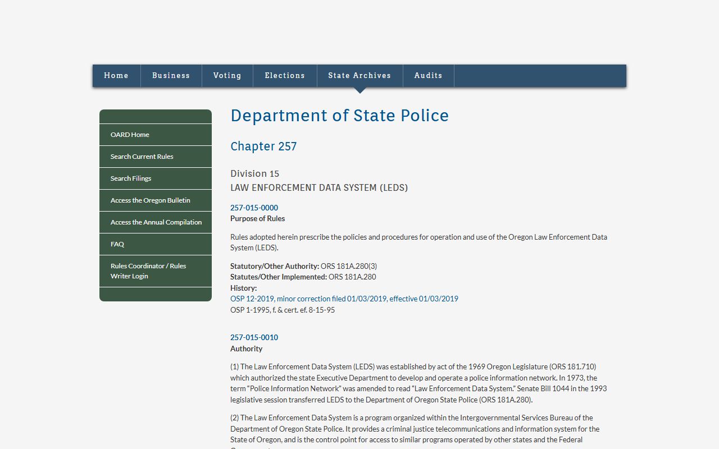
Task: Open the State Archives tab
Action: (x=359, y=76)
